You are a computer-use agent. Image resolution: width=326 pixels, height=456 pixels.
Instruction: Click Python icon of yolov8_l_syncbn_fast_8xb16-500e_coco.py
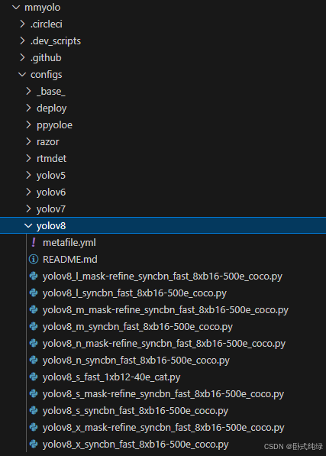click(34, 293)
